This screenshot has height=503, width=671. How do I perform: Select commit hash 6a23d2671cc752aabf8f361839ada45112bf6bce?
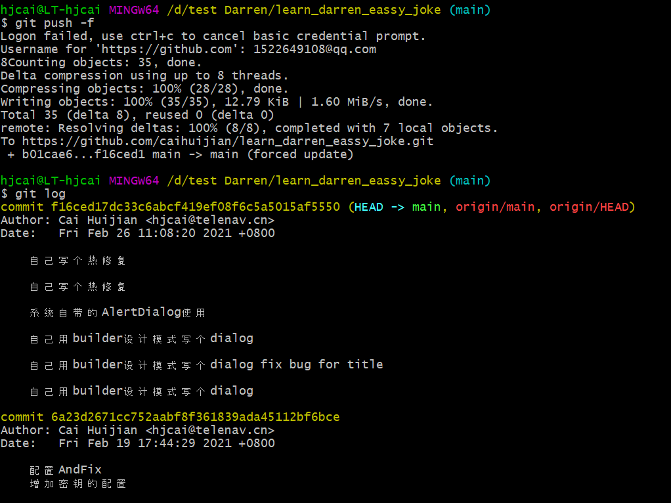[x=196, y=418]
